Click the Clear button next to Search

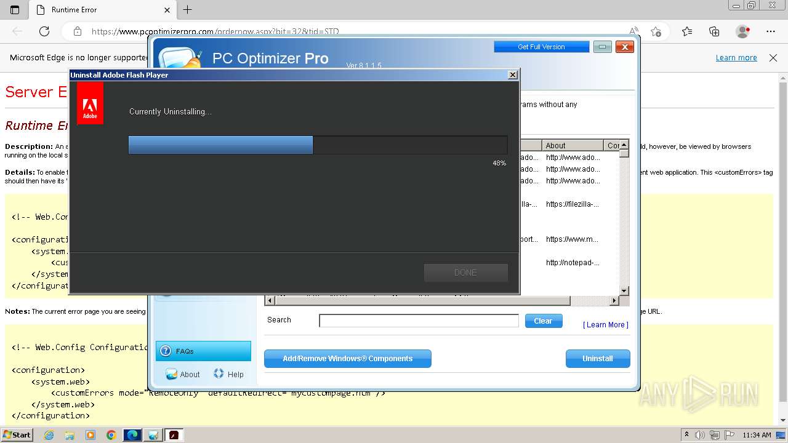point(543,321)
